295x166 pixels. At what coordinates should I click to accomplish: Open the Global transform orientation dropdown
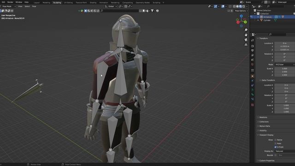111,6
